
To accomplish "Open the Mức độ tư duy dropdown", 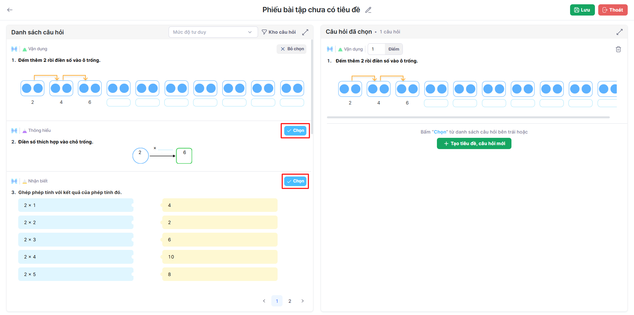I will tap(213, 32).
